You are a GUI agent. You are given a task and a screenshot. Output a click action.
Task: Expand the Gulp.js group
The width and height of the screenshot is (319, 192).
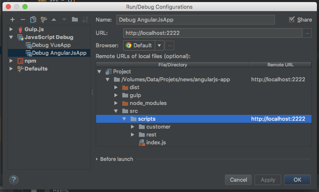click(11, 29)
